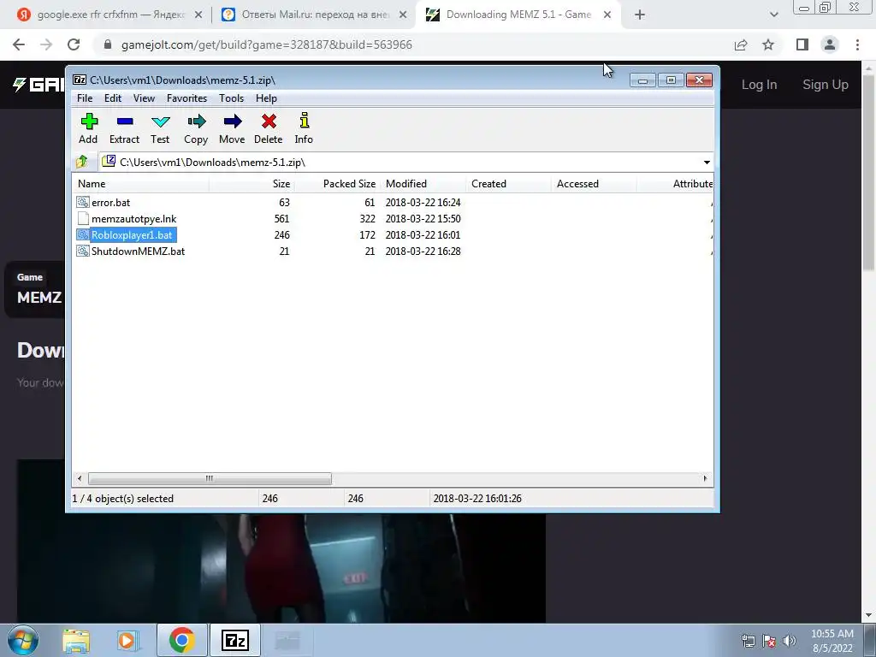876x657 pixels.
Task: Click the red Delete toolbar icon
Action: tap(268, 128)
